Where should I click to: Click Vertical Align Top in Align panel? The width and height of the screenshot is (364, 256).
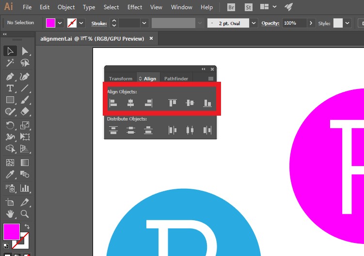pyautogui.click(x=173, y=103)
